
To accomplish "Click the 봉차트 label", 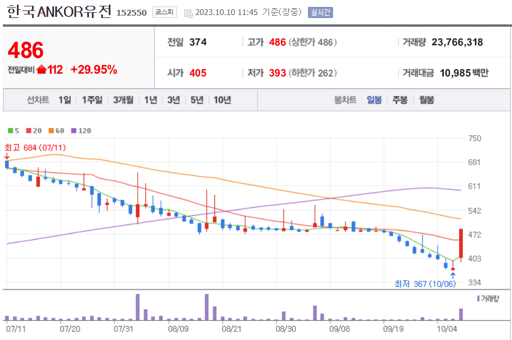I will pos(345,100).
